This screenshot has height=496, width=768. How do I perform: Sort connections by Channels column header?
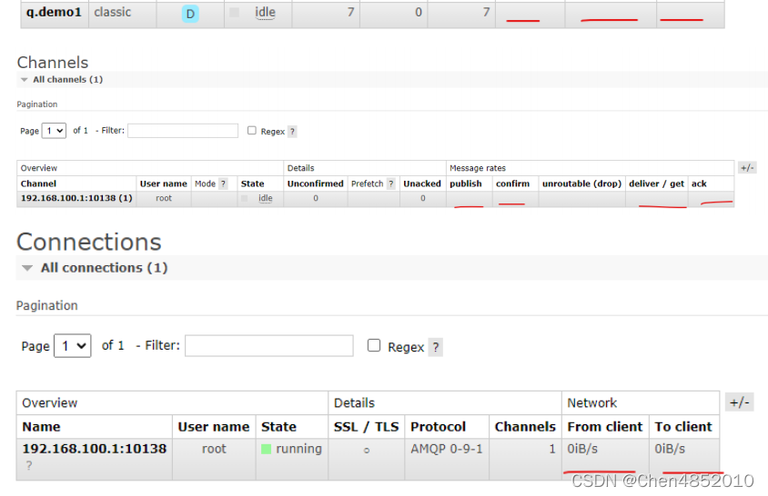525,427
